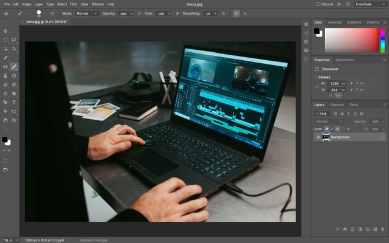This screenshot has height=243, width=389.
Task: Select the Eraser tool
Action: click(5, 84)
